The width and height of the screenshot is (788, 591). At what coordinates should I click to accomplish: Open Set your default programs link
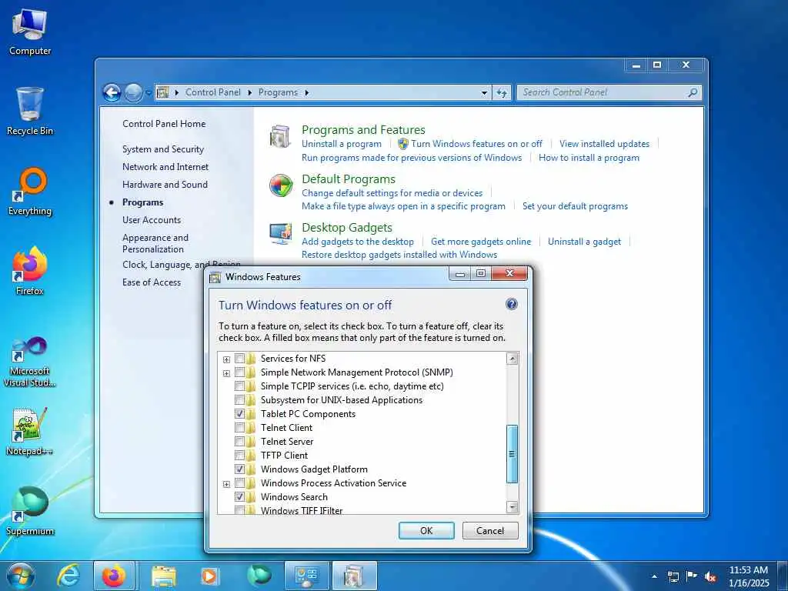575,206
